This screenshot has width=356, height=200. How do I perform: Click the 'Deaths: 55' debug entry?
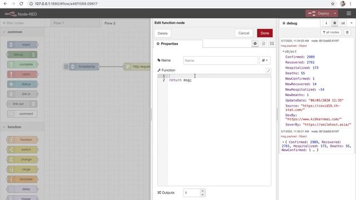295,73
